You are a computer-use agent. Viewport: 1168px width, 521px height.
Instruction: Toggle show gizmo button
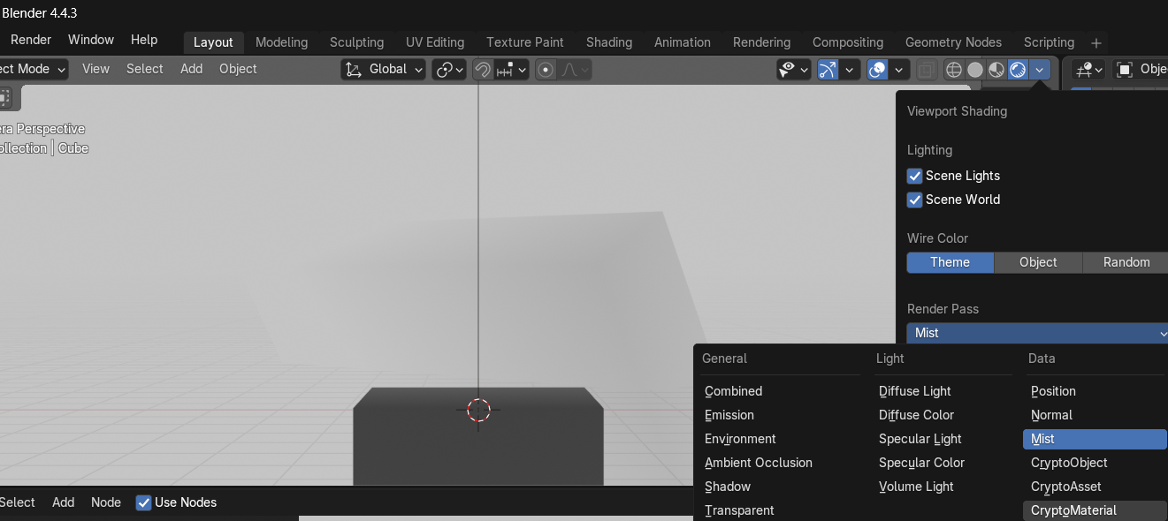click(x=828, y=70)
